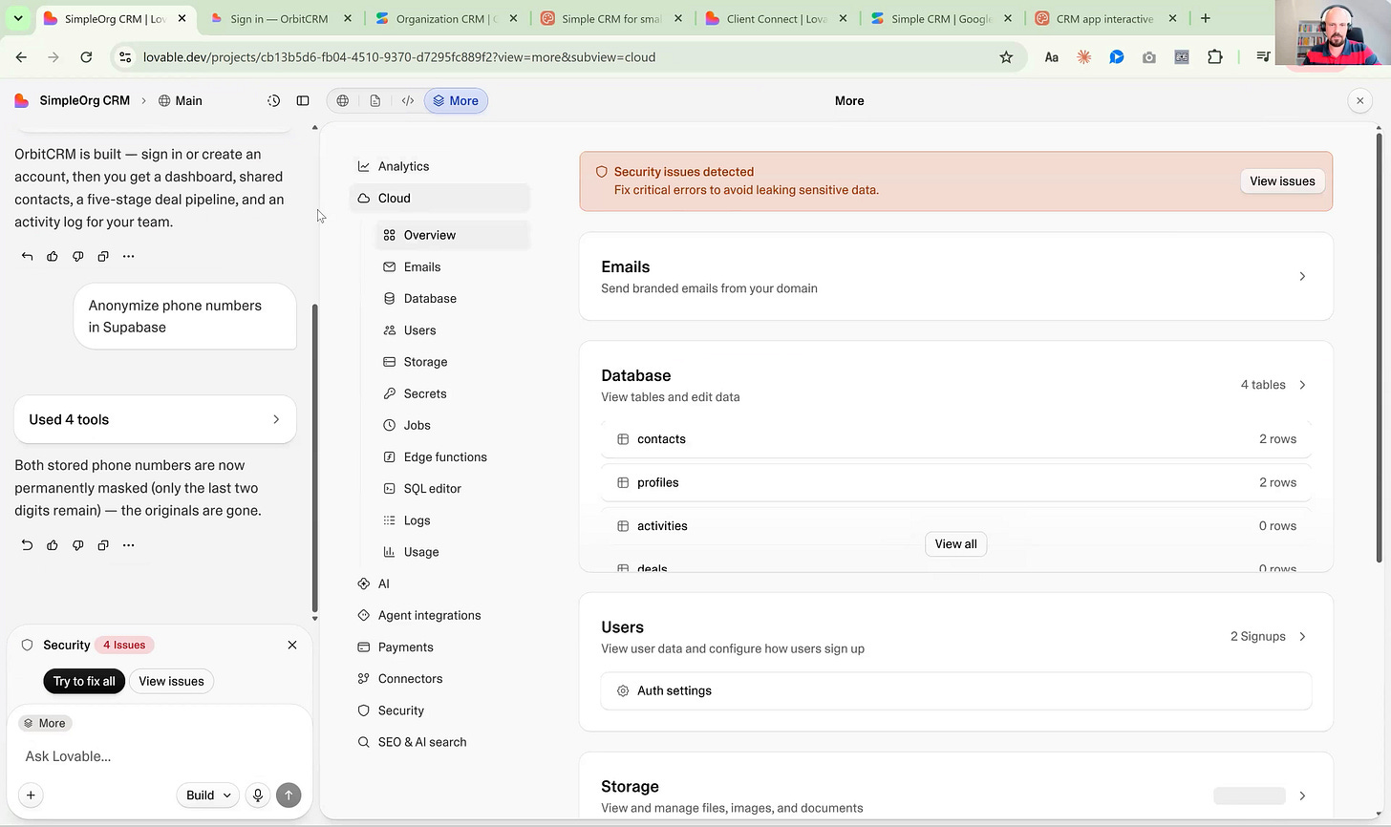Open the Build mode dropdown
This screenshot has height=827, width=1391.
pyautogui.click(x=206, y=795)
